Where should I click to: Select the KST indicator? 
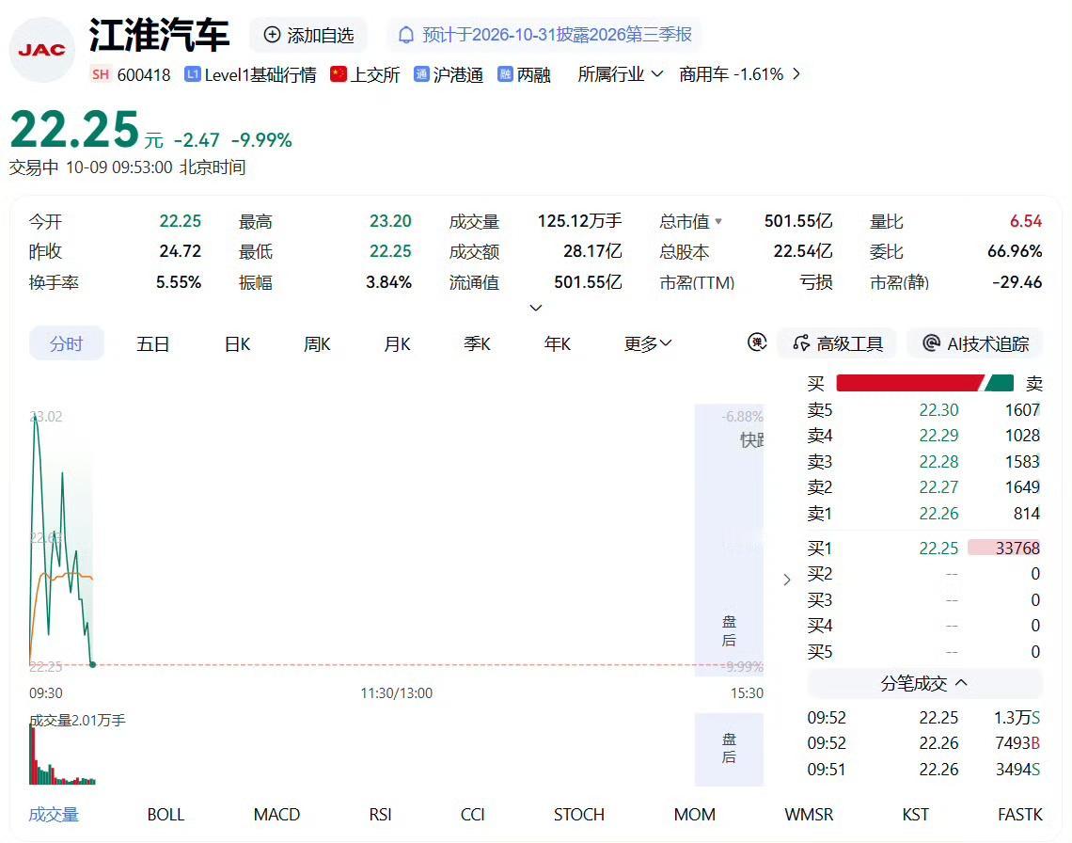[x=916, y=814]
